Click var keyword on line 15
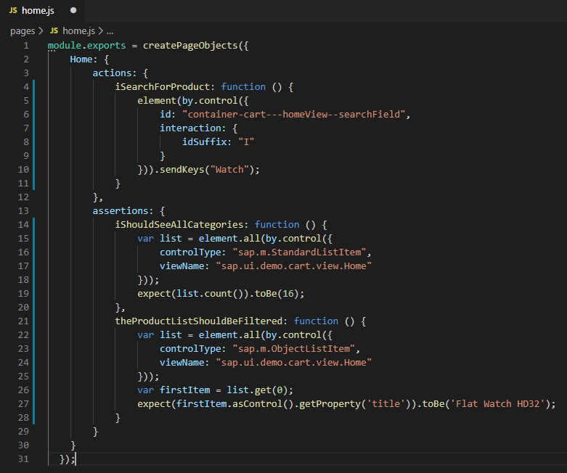 pyautogui.click(x=146, y=239)
